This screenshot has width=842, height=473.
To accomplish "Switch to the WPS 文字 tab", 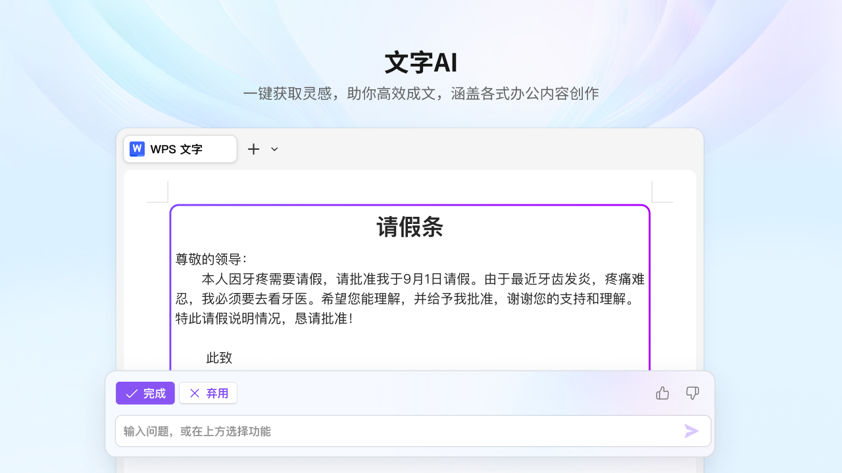I will (x=180, y=148).
